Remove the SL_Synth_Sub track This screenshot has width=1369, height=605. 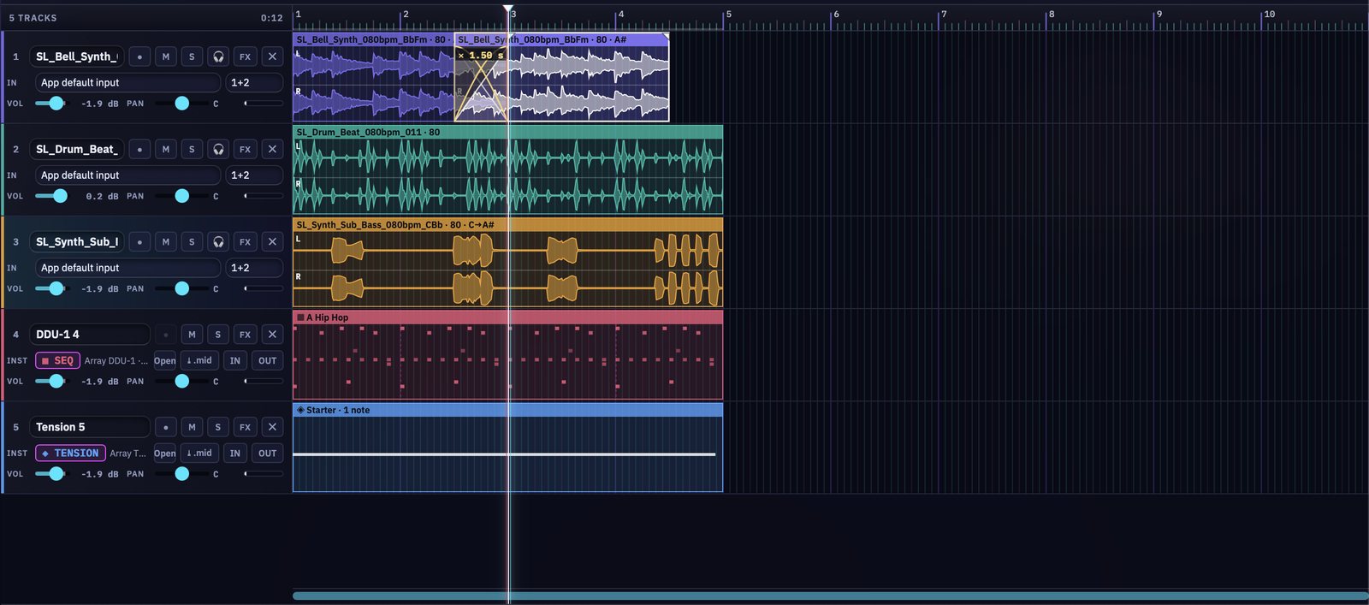click(272, 241)
